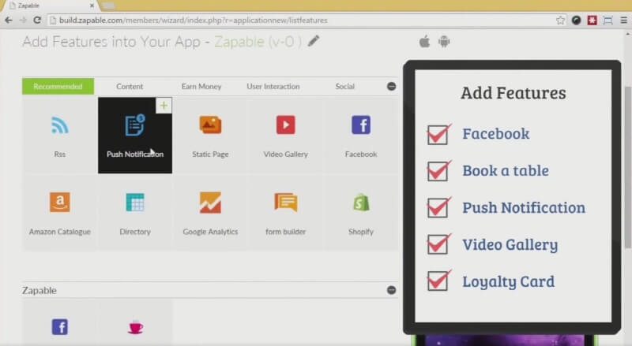This screenshot has height=346, width=632.
Task: Click the Facebook label in Add Features
Action: [x=496, y=133]
